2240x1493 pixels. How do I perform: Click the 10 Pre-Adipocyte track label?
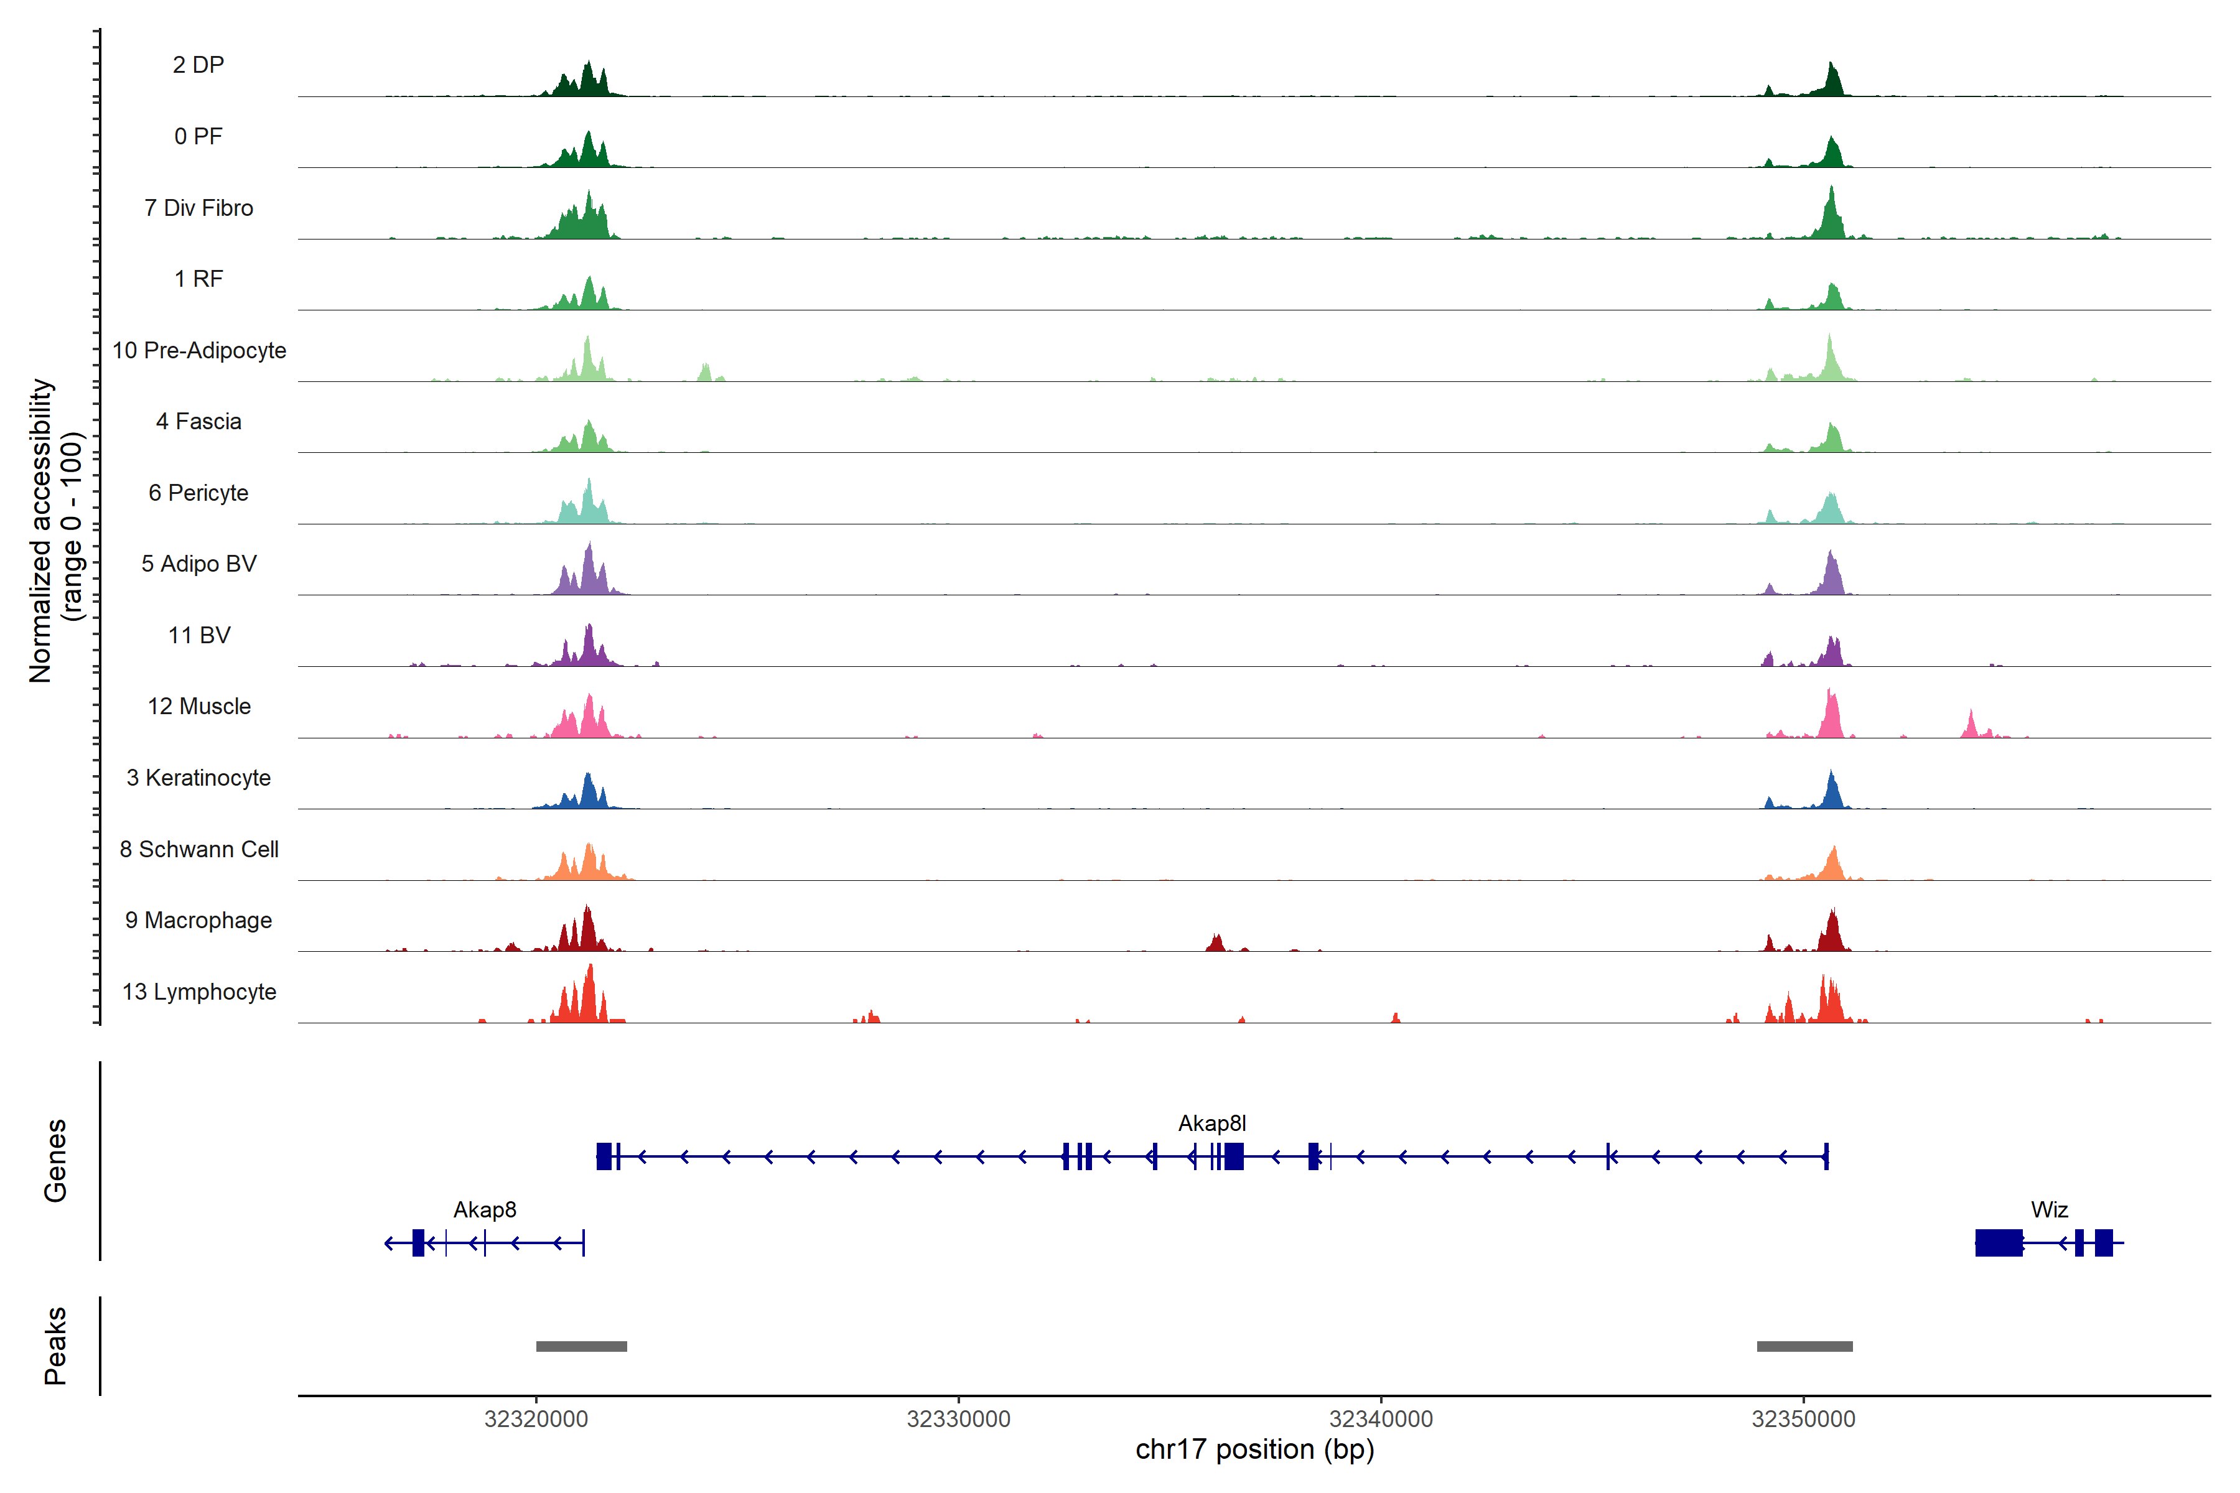pyautogui.click(x=199, y=350)
